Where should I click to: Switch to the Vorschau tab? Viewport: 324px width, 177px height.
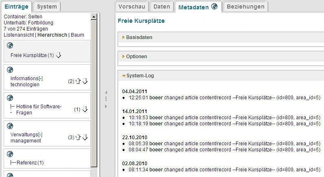pos(131,7)
